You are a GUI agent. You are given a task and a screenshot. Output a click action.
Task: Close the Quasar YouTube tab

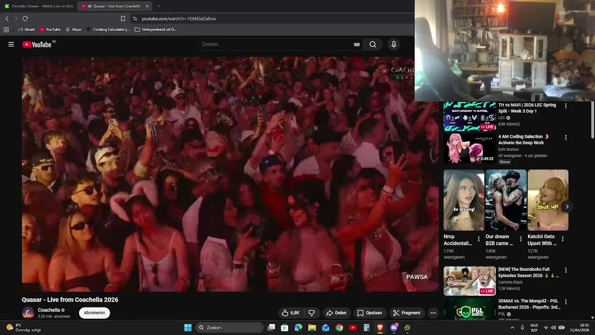click(x=147, y=6)
